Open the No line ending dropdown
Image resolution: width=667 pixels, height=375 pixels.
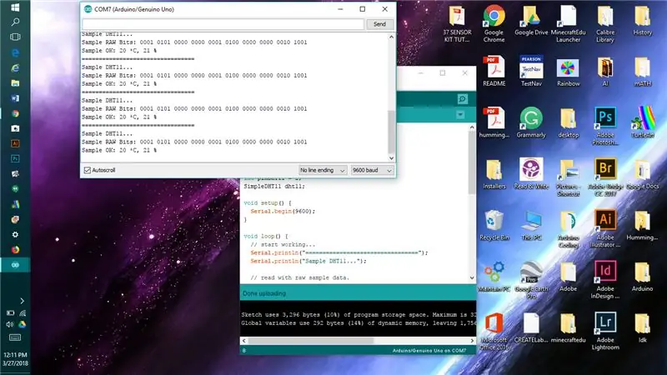click(x=323, y=170)
